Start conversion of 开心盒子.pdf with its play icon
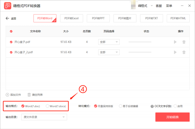This screenshot has height=129, width=195. click(x=175, y=42)
